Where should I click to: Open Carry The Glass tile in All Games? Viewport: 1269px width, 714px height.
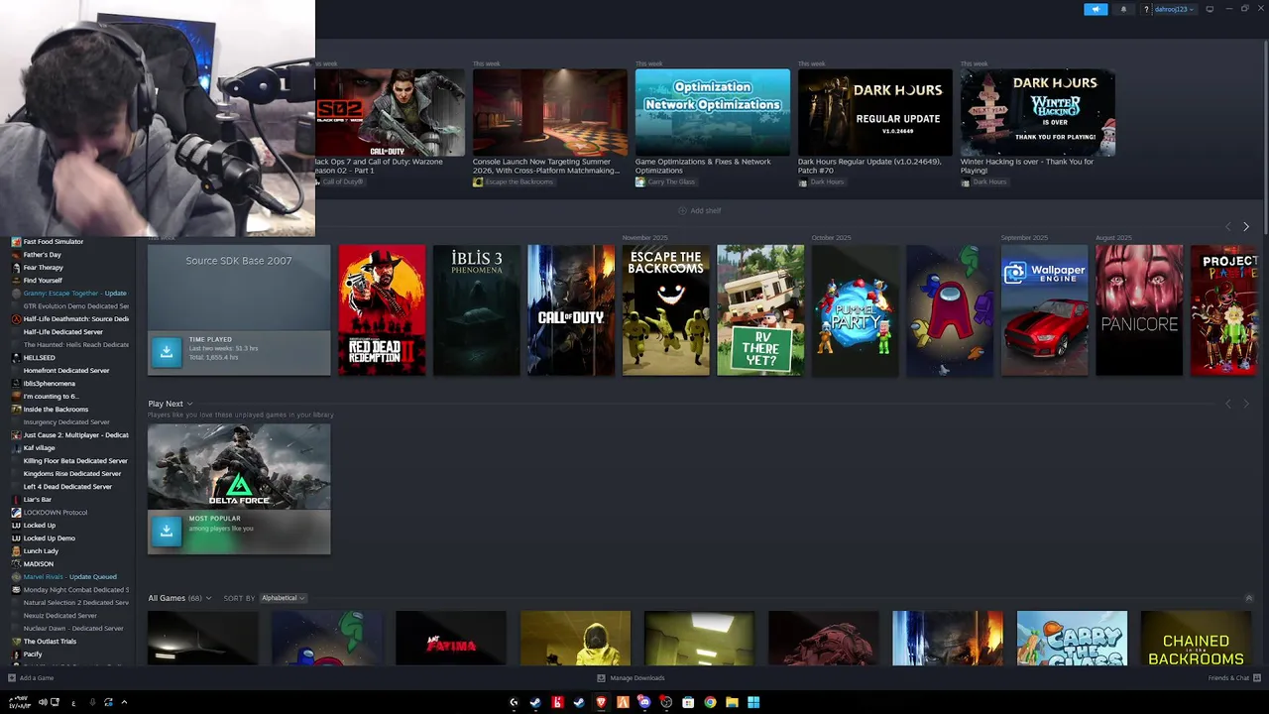click(x=1072, y=638)
